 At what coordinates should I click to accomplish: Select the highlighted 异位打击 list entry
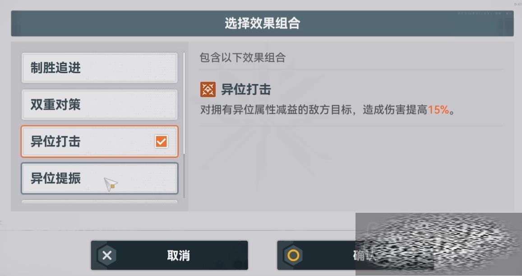tap(100, 141)
